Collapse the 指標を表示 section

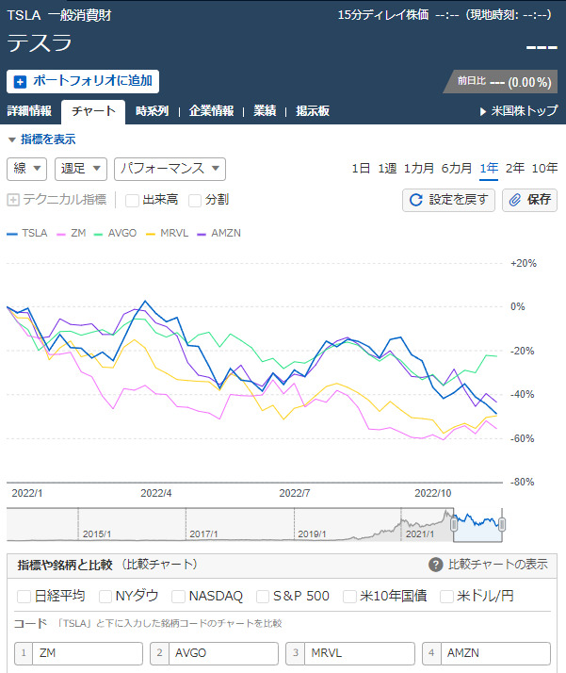pos(41,140)
